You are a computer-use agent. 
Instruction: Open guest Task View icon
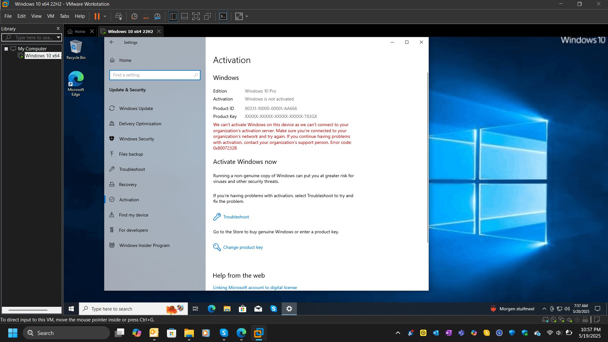point(195,309)
